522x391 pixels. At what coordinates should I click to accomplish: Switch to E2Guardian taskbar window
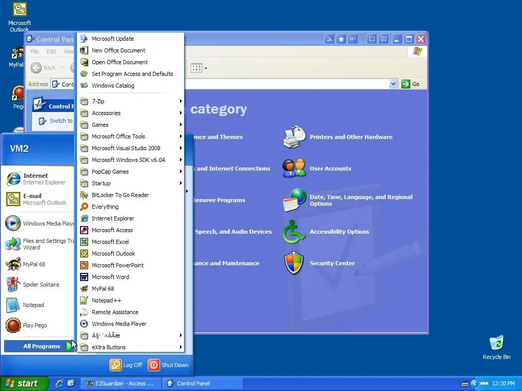[121, 384]
